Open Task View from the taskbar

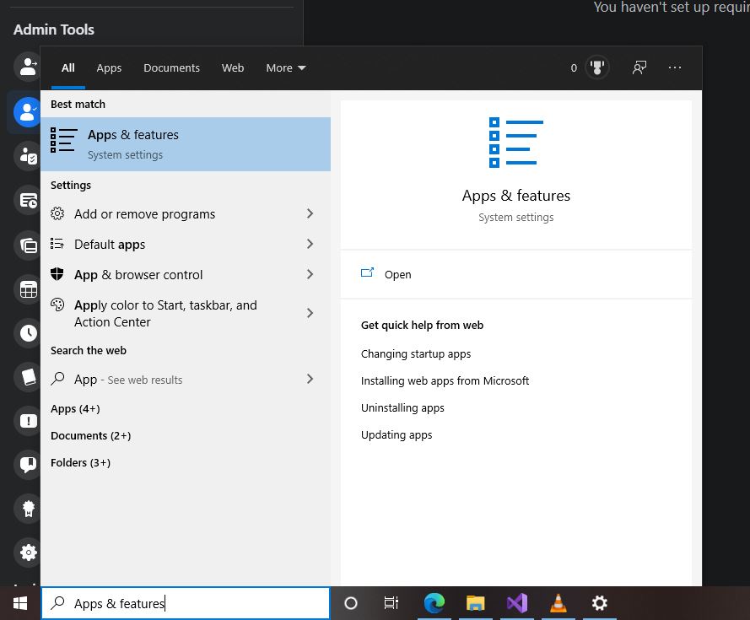[x=391, y=603]
